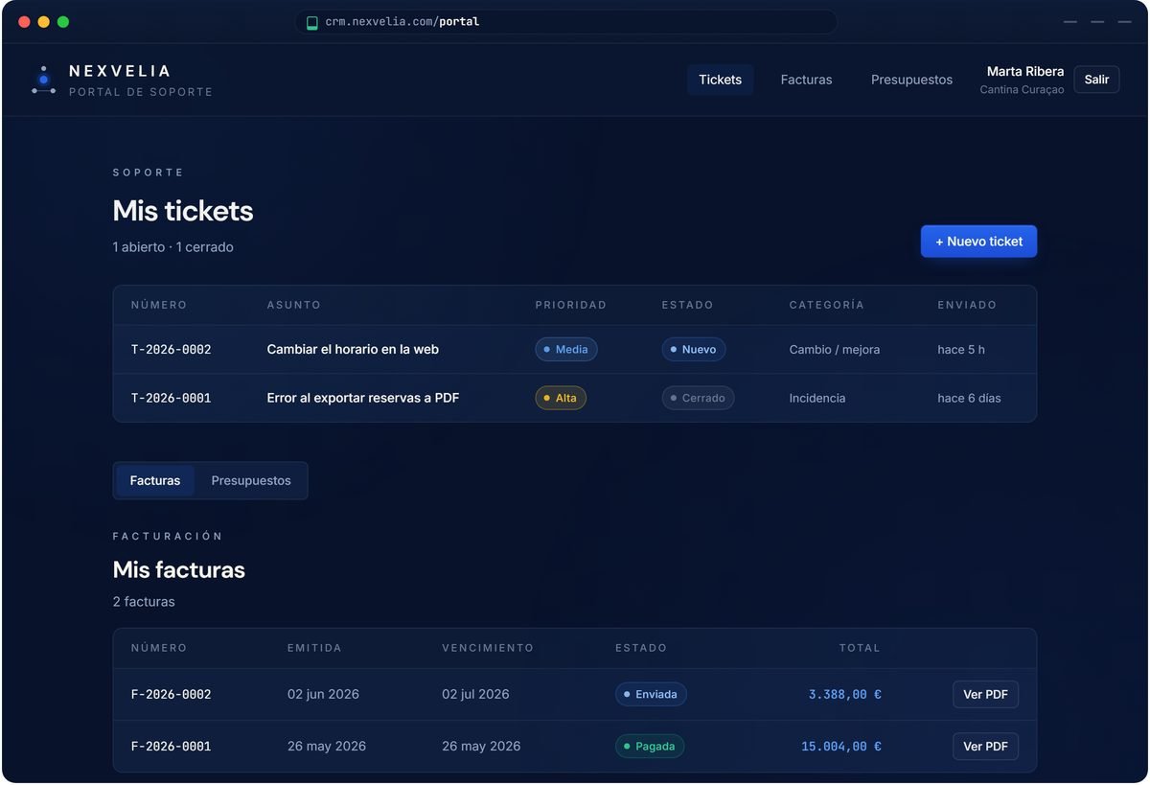This screenshot has width=1150, height=785.
Task: Open the Presupuestos nav item in header
Action: 911,80
